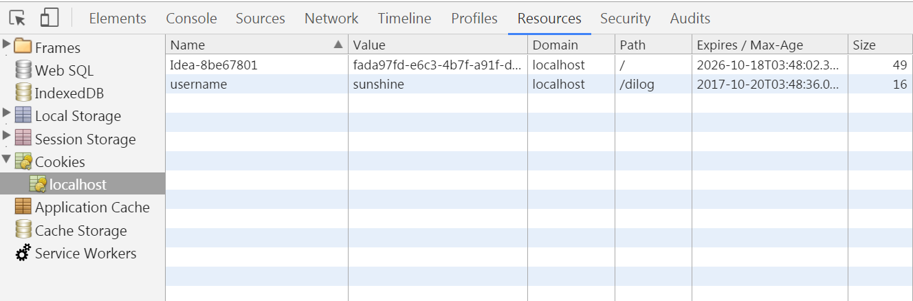The width and height of the screenshot is (913, 301).
Task: Toggle the device mode toolbar icon
Action: click(49, 18)
